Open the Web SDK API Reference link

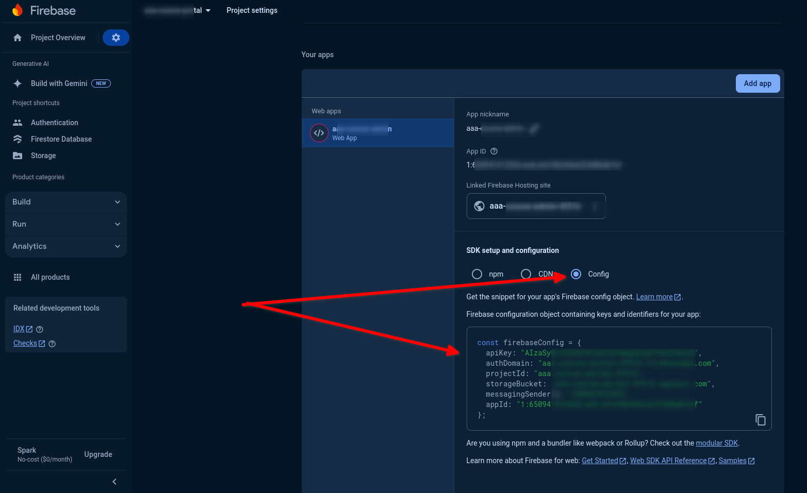[672, 461]
